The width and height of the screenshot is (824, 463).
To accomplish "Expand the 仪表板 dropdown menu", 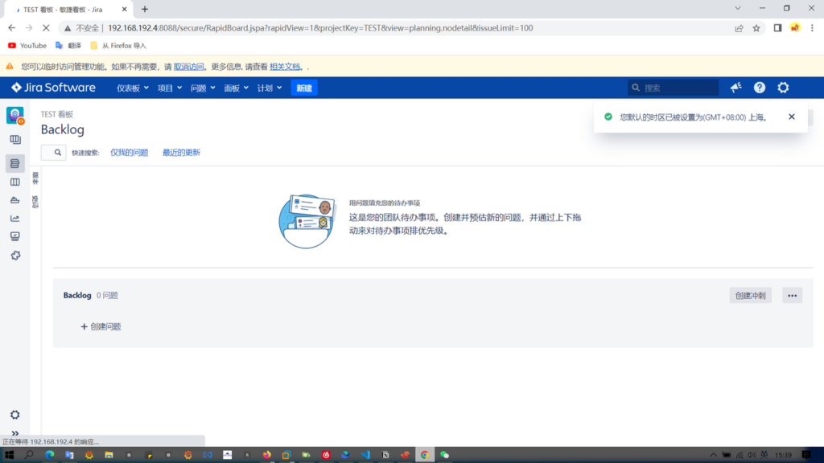I will [133, 88].
